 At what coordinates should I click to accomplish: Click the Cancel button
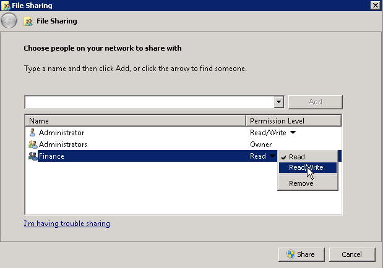(x=352, y=254)
